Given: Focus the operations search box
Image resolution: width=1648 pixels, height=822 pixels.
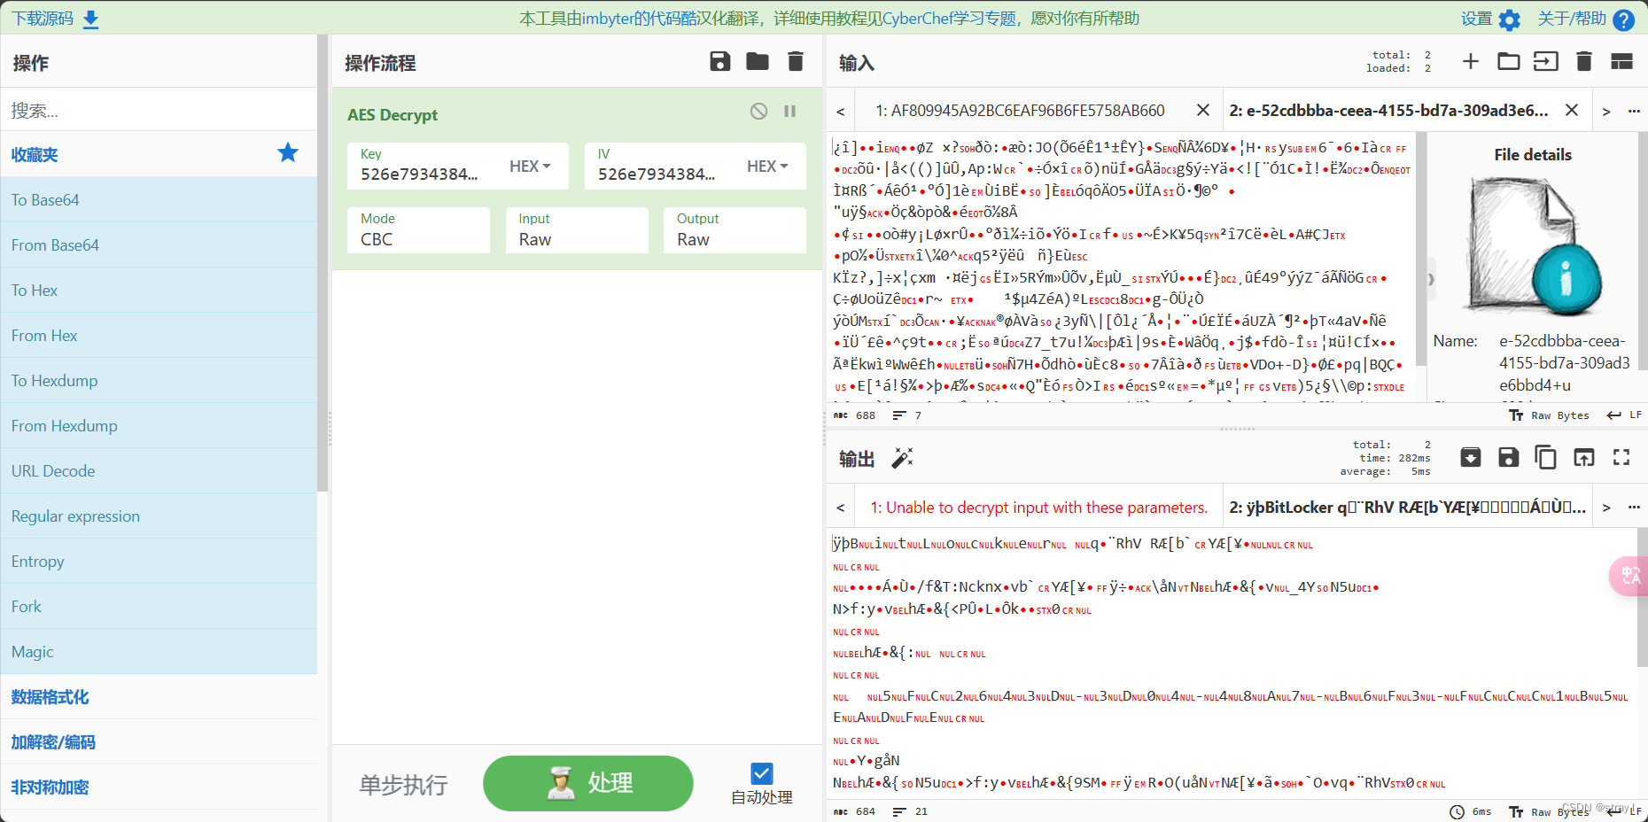Looking at the screenshot, I should pos(159,110).
